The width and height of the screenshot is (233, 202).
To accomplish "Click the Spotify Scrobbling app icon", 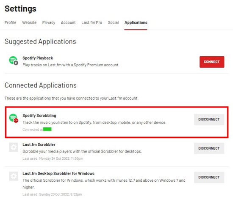I will coord(14,118).
